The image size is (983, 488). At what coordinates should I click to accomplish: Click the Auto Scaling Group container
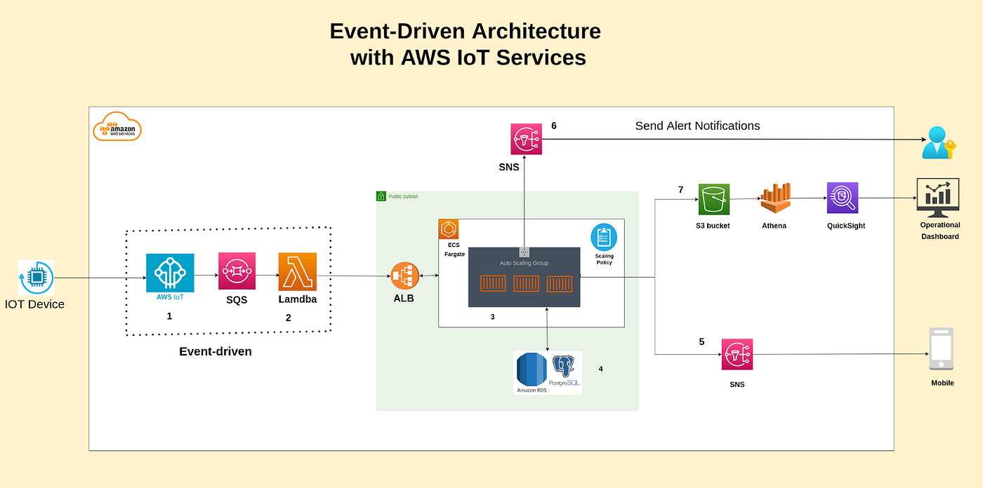[x=524, y=276]
